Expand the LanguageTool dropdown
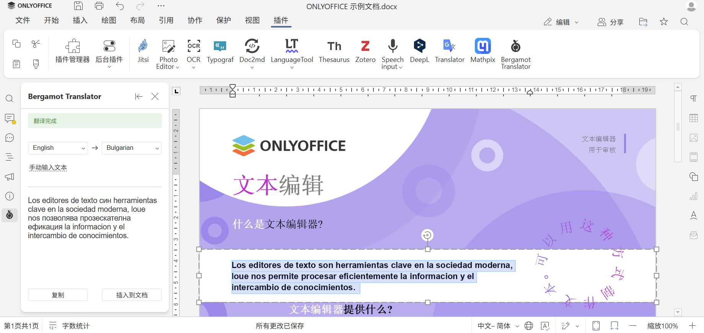The image size is (704, 333). pyautogui.click(x=292, y=67)
